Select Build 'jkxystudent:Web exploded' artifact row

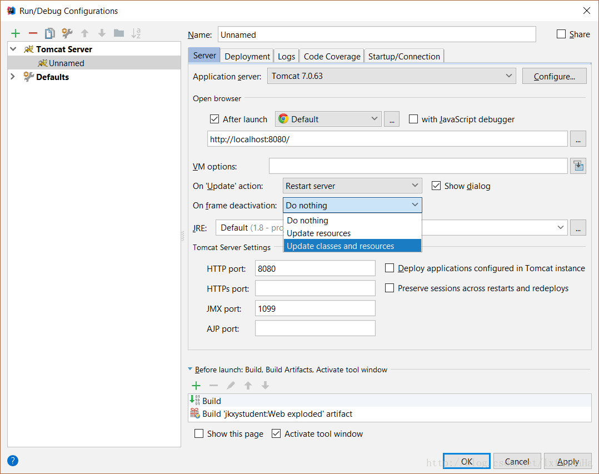pyautogui.click(x=390, y=413)
